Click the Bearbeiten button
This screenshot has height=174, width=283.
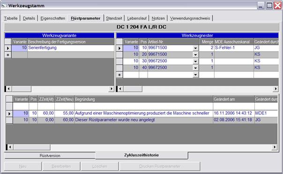point(61,166)
